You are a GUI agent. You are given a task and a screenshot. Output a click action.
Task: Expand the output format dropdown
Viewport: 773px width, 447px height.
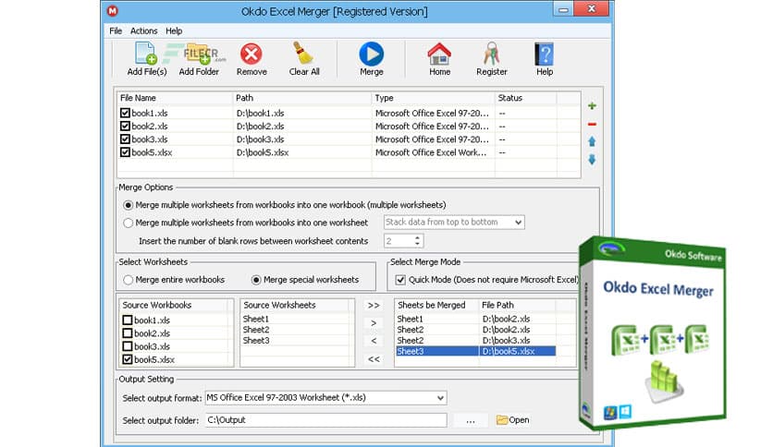tap(440, 398)
